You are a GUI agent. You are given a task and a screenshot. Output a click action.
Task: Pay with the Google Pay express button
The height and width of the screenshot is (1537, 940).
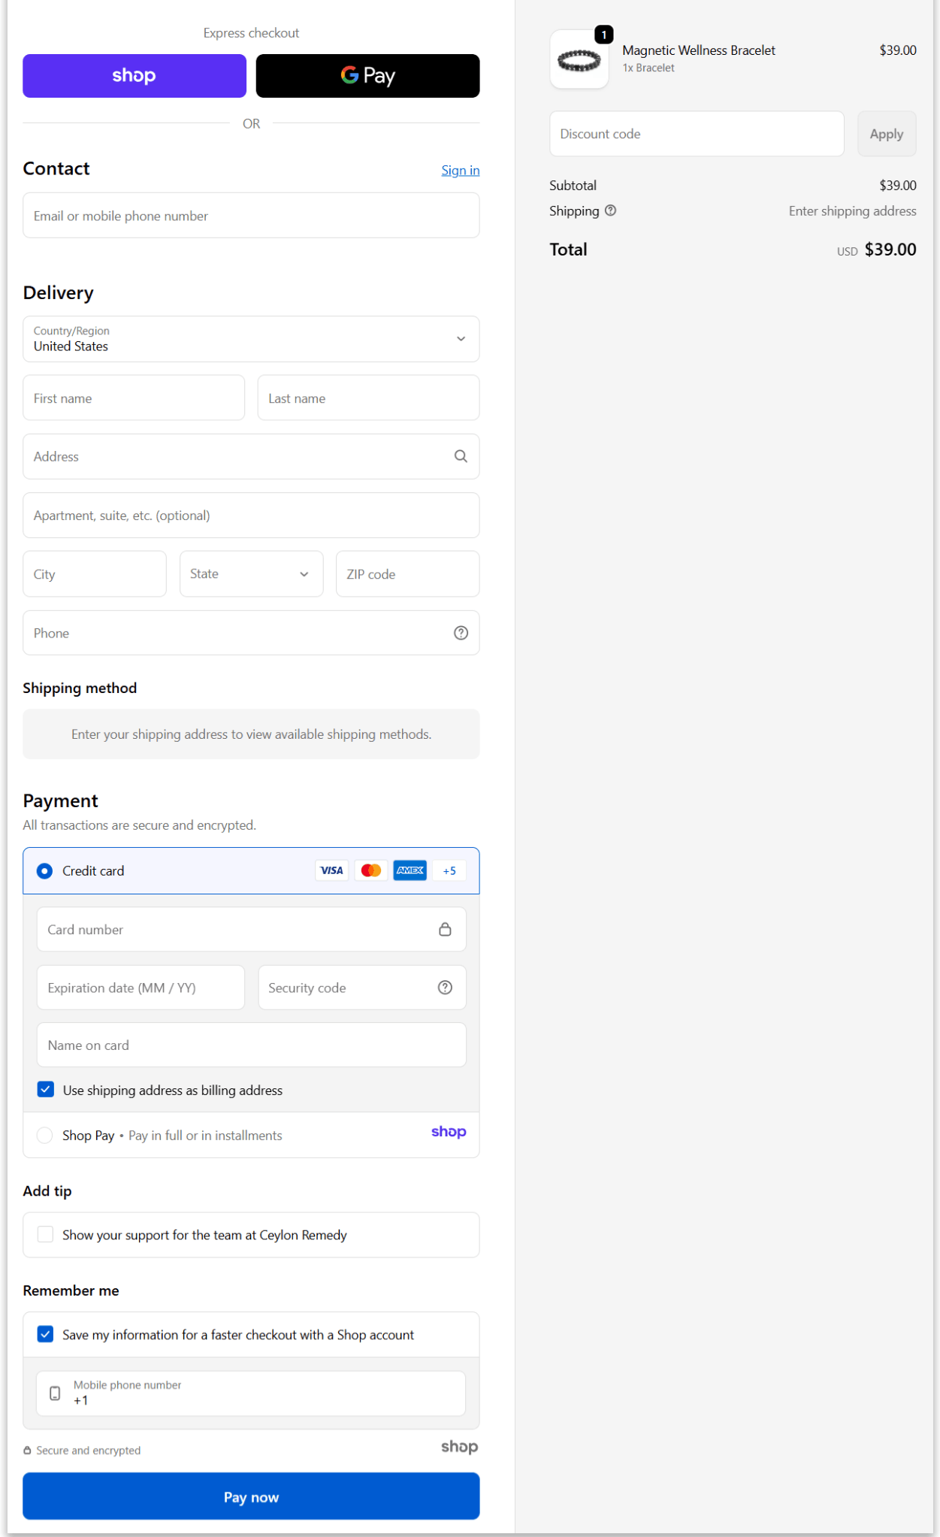(x=367, y=76)
